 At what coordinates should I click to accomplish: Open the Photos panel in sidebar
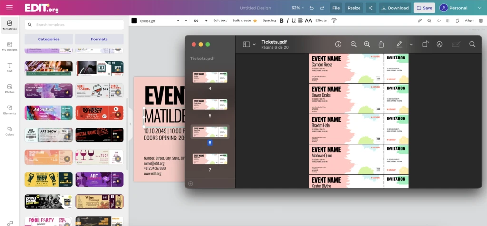(10, 89)
